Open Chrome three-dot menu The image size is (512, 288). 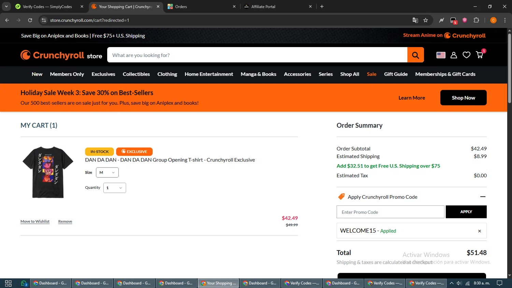point(505,20)
